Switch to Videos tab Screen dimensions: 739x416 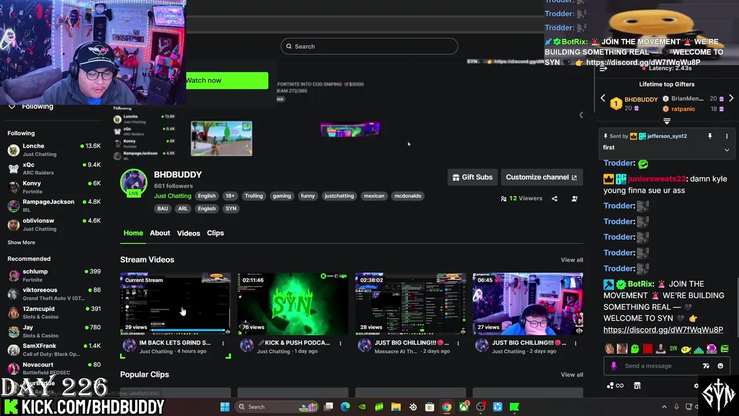(x=188, y=233)
